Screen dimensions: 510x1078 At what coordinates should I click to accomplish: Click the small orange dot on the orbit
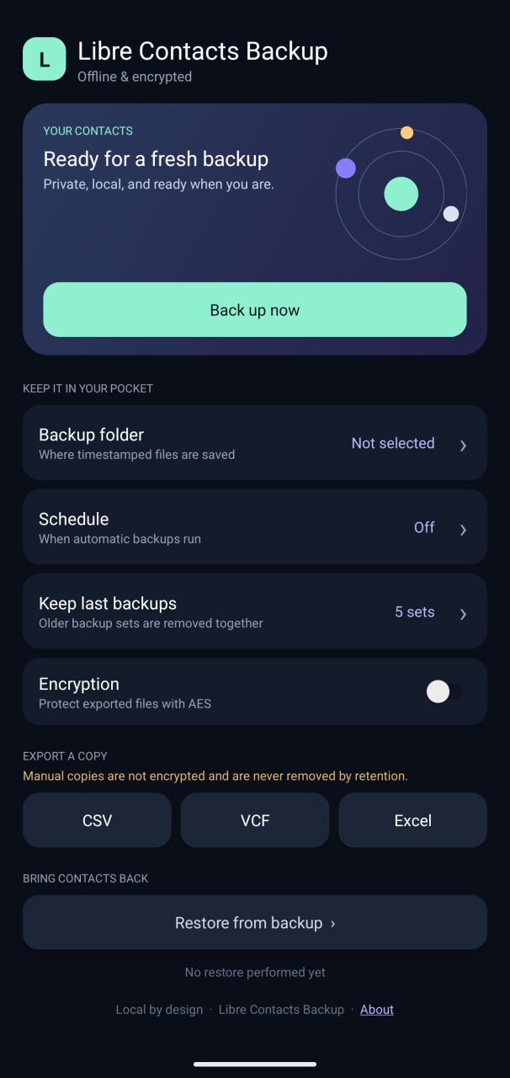[x=407, y=132]
